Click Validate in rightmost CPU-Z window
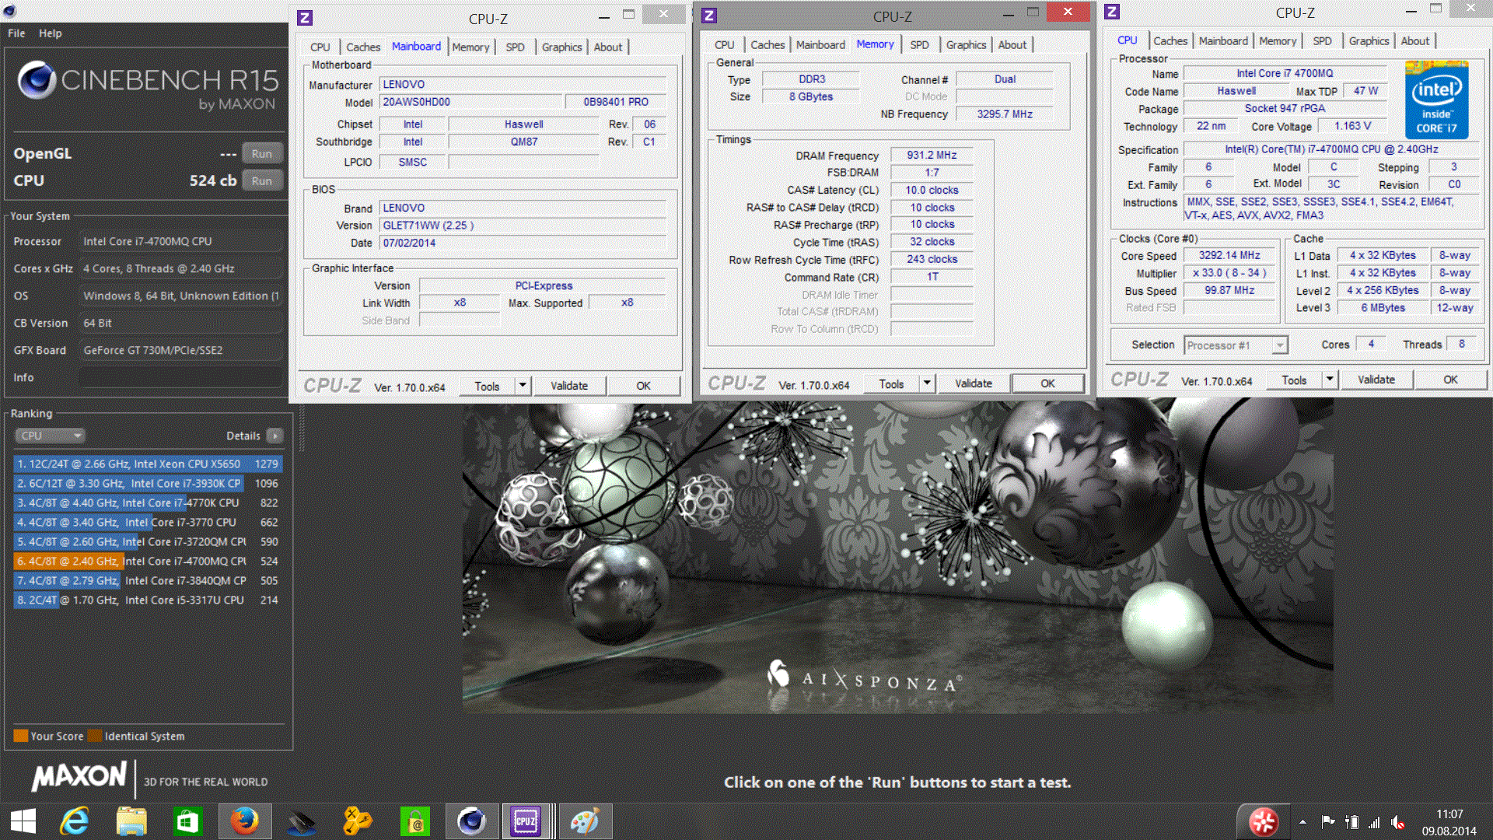 pos(1376,380)
